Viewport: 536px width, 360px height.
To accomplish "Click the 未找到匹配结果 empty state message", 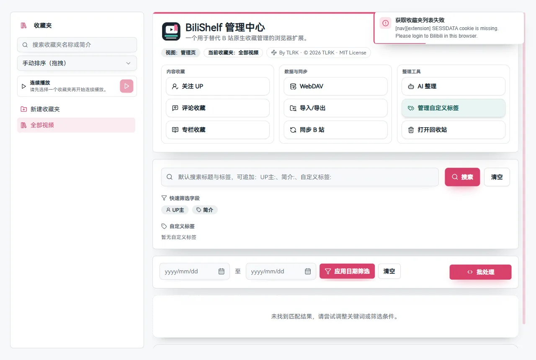I will point(335,316).
